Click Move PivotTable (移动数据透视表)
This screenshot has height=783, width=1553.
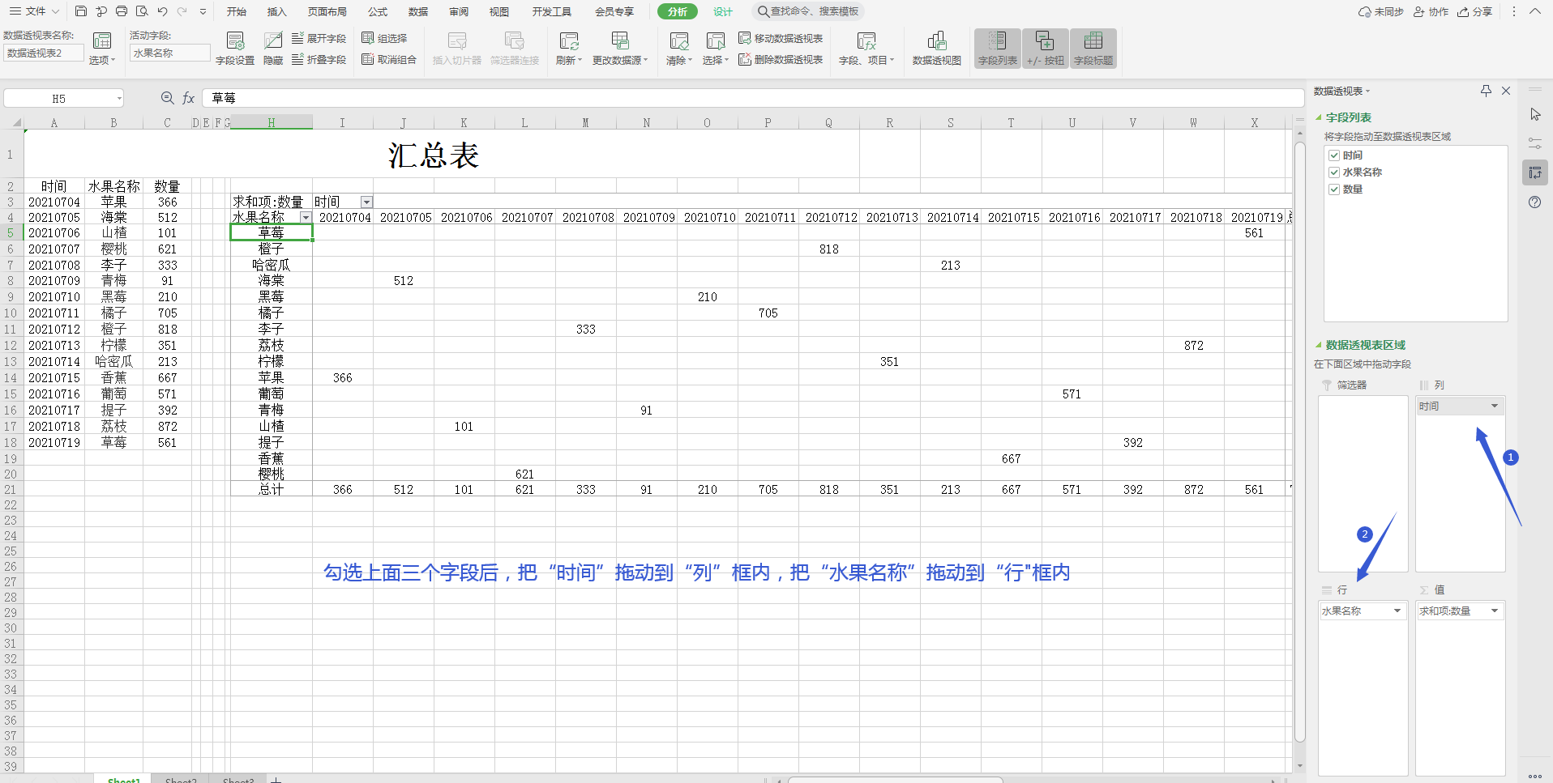[x=781, y=38]
